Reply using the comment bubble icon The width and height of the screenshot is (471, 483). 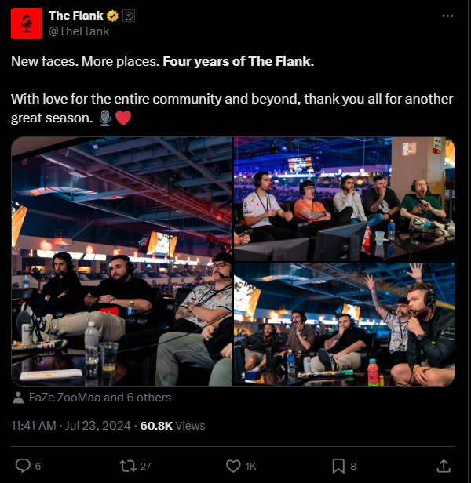point(23,466)
